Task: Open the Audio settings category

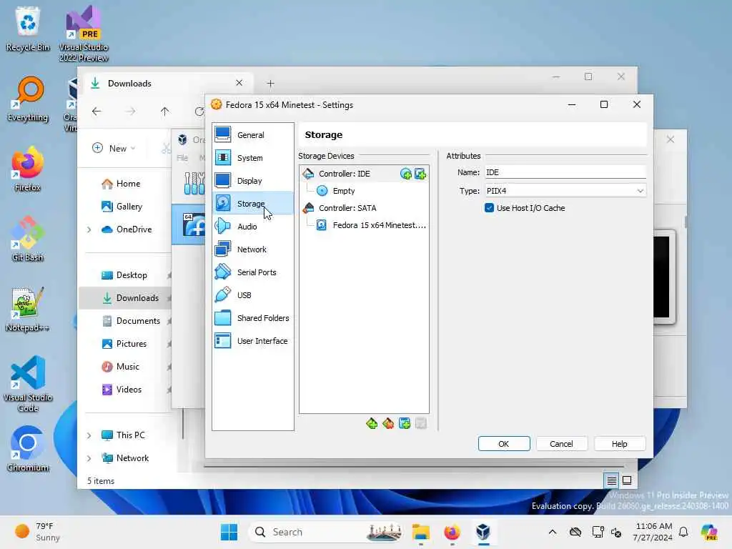Action: [252, 227]
